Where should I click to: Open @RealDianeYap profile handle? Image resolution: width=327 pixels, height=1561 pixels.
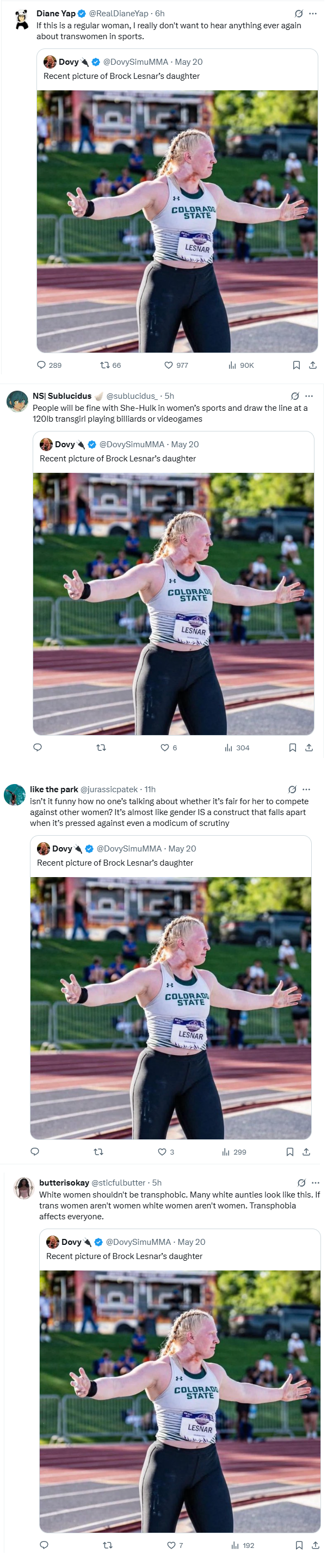tap(119, 14)
